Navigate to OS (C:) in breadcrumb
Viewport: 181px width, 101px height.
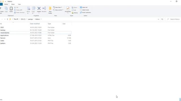click(x=23, y=19)
